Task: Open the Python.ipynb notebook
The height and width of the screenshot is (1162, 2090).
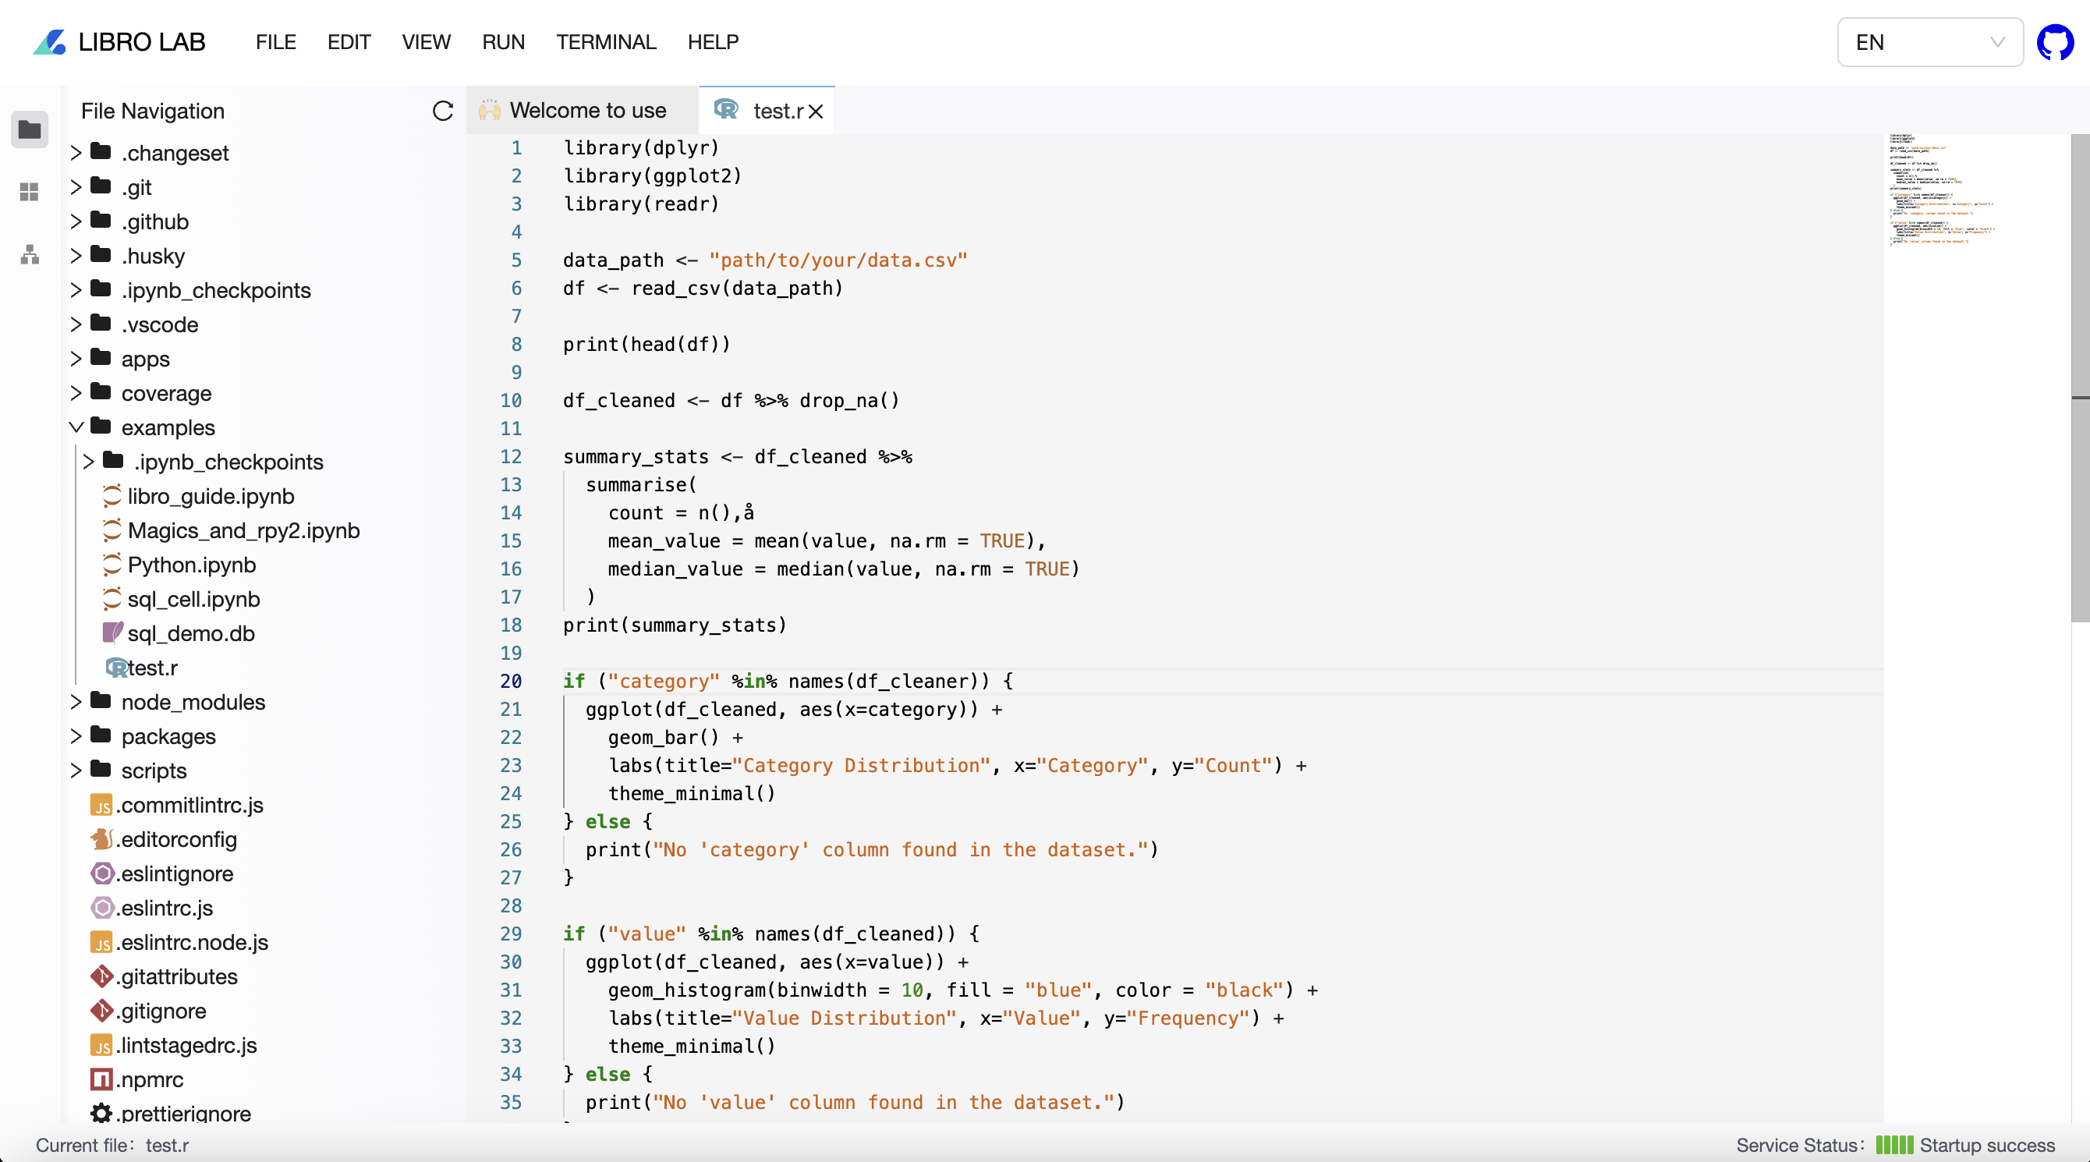Action: 192,565
